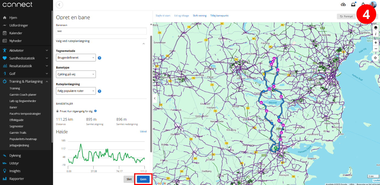This screenshot has width=380, height=185.
Task: Click the Tegnemetode help question mark icon
Action: 99,58
